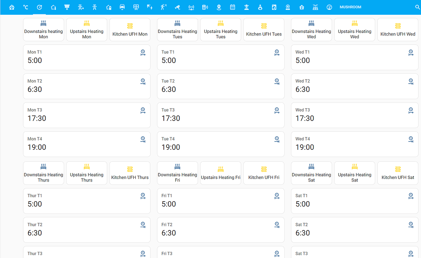421x258 pixels.
Task: Click Kitchen UFH Sat button
Action: (398, 173)
